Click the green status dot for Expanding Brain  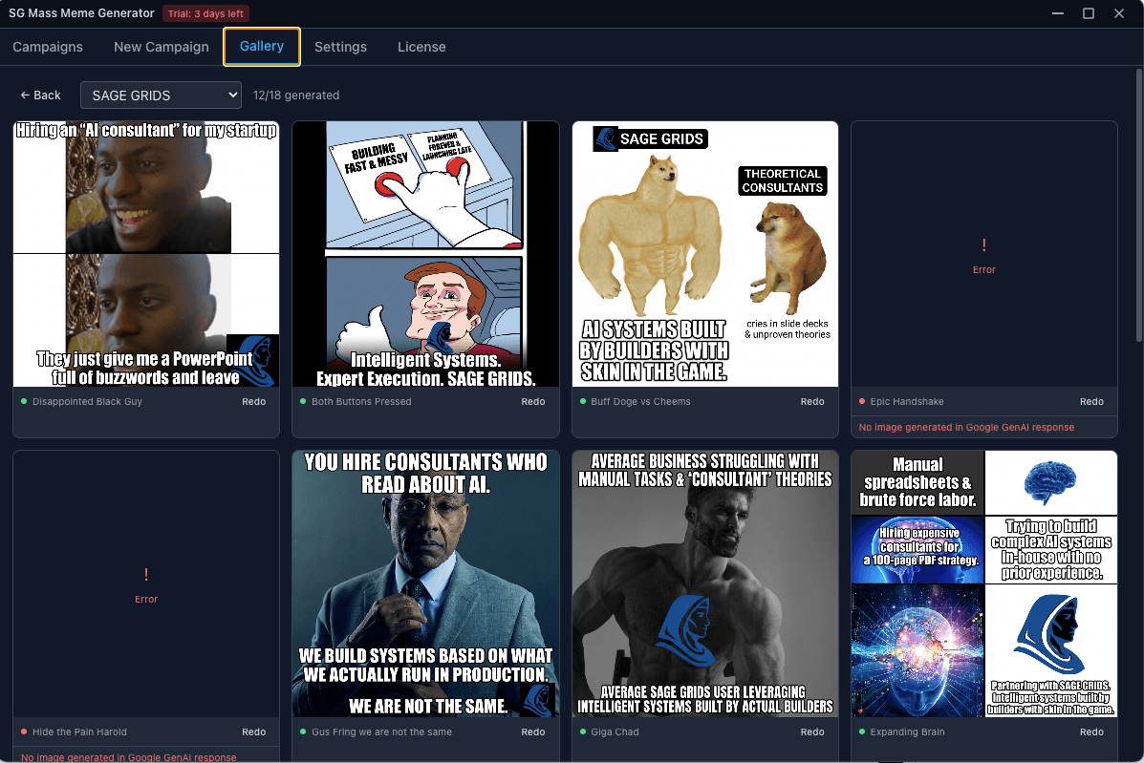click(862, 731)
